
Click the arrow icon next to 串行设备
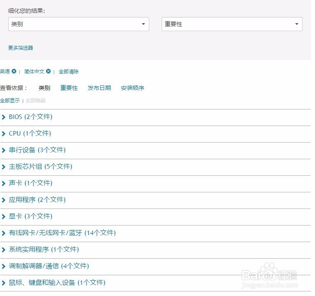point(4,150)
